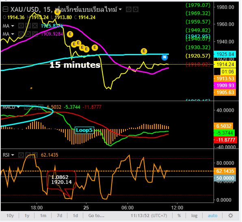
Task: Select the 7d time range
Action: (x=60, y=216)
